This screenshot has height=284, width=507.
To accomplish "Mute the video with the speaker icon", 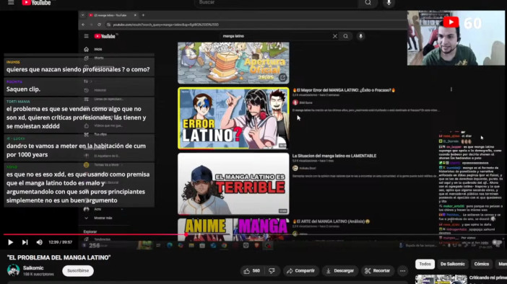I will click(x=40, y=242).
